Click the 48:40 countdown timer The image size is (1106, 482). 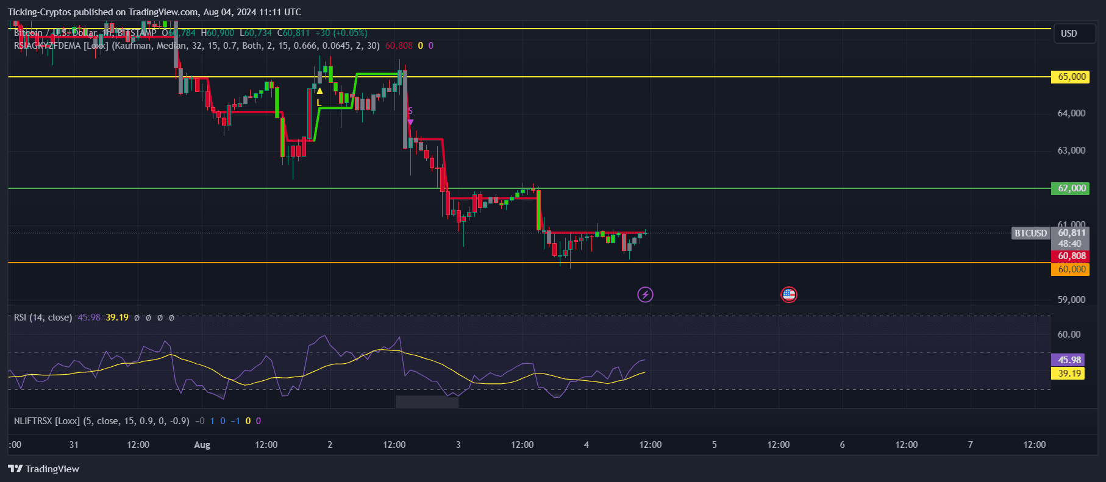tap(1071, 244)
